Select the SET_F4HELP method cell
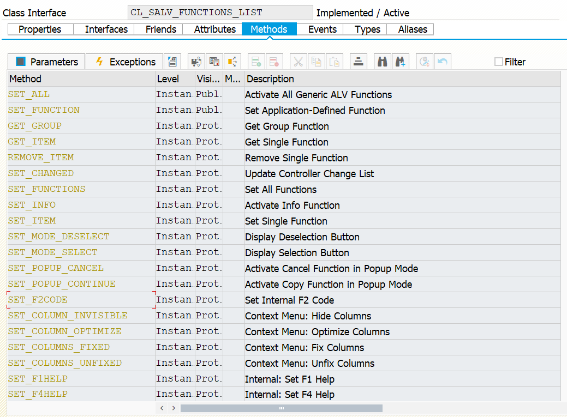Viewport: 567px width, 417px height. 81,394
